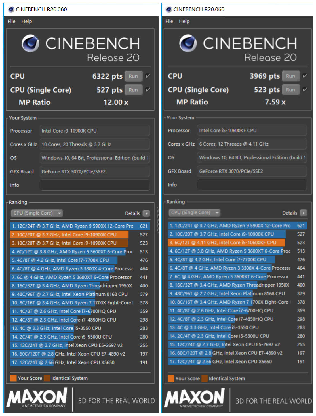
Task: Click GFX Board field in i5-10600KF window
Action: (252, 171)
